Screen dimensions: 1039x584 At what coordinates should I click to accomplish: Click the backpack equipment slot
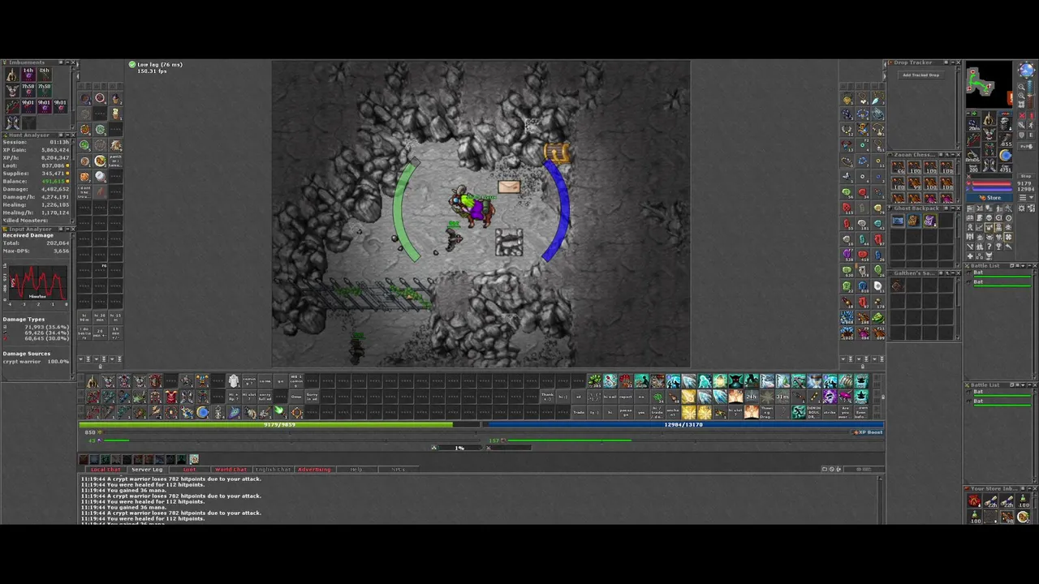(x=1005, y=123)
